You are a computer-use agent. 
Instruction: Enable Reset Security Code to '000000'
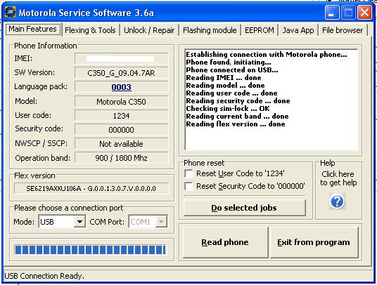pyautogui.click(x=188, y=186)
